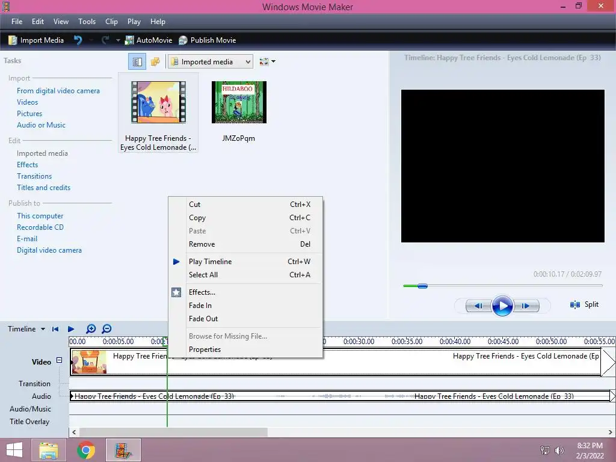Apply Fade Out from context menu
Screen dimensions: 616x462
245,319
